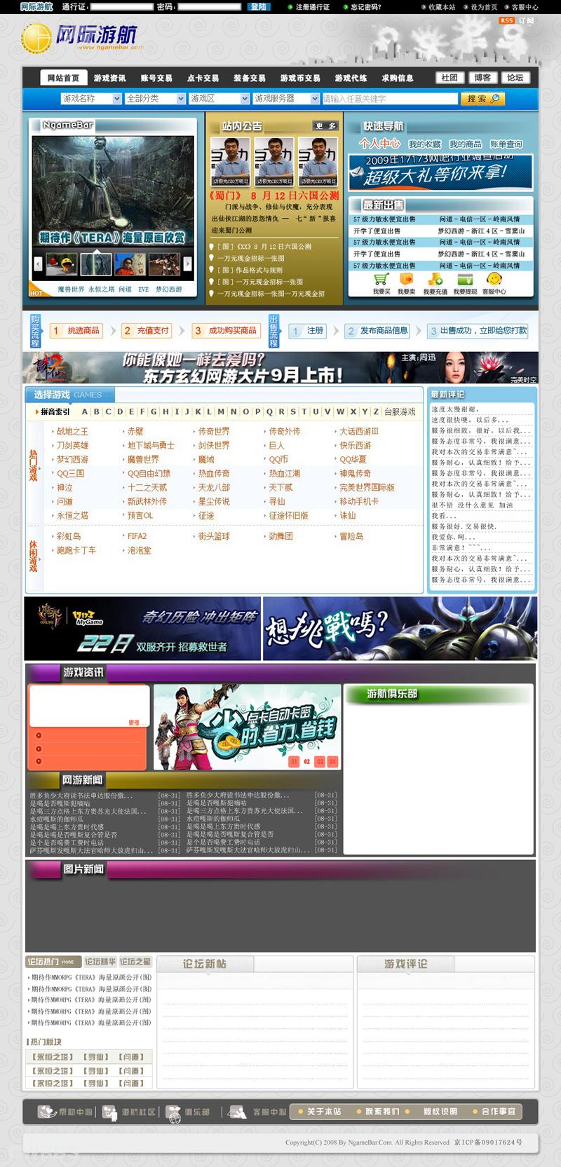Click previous arrow in slideshow thumbnails
561x1167 pixels.
click(39, 264)
